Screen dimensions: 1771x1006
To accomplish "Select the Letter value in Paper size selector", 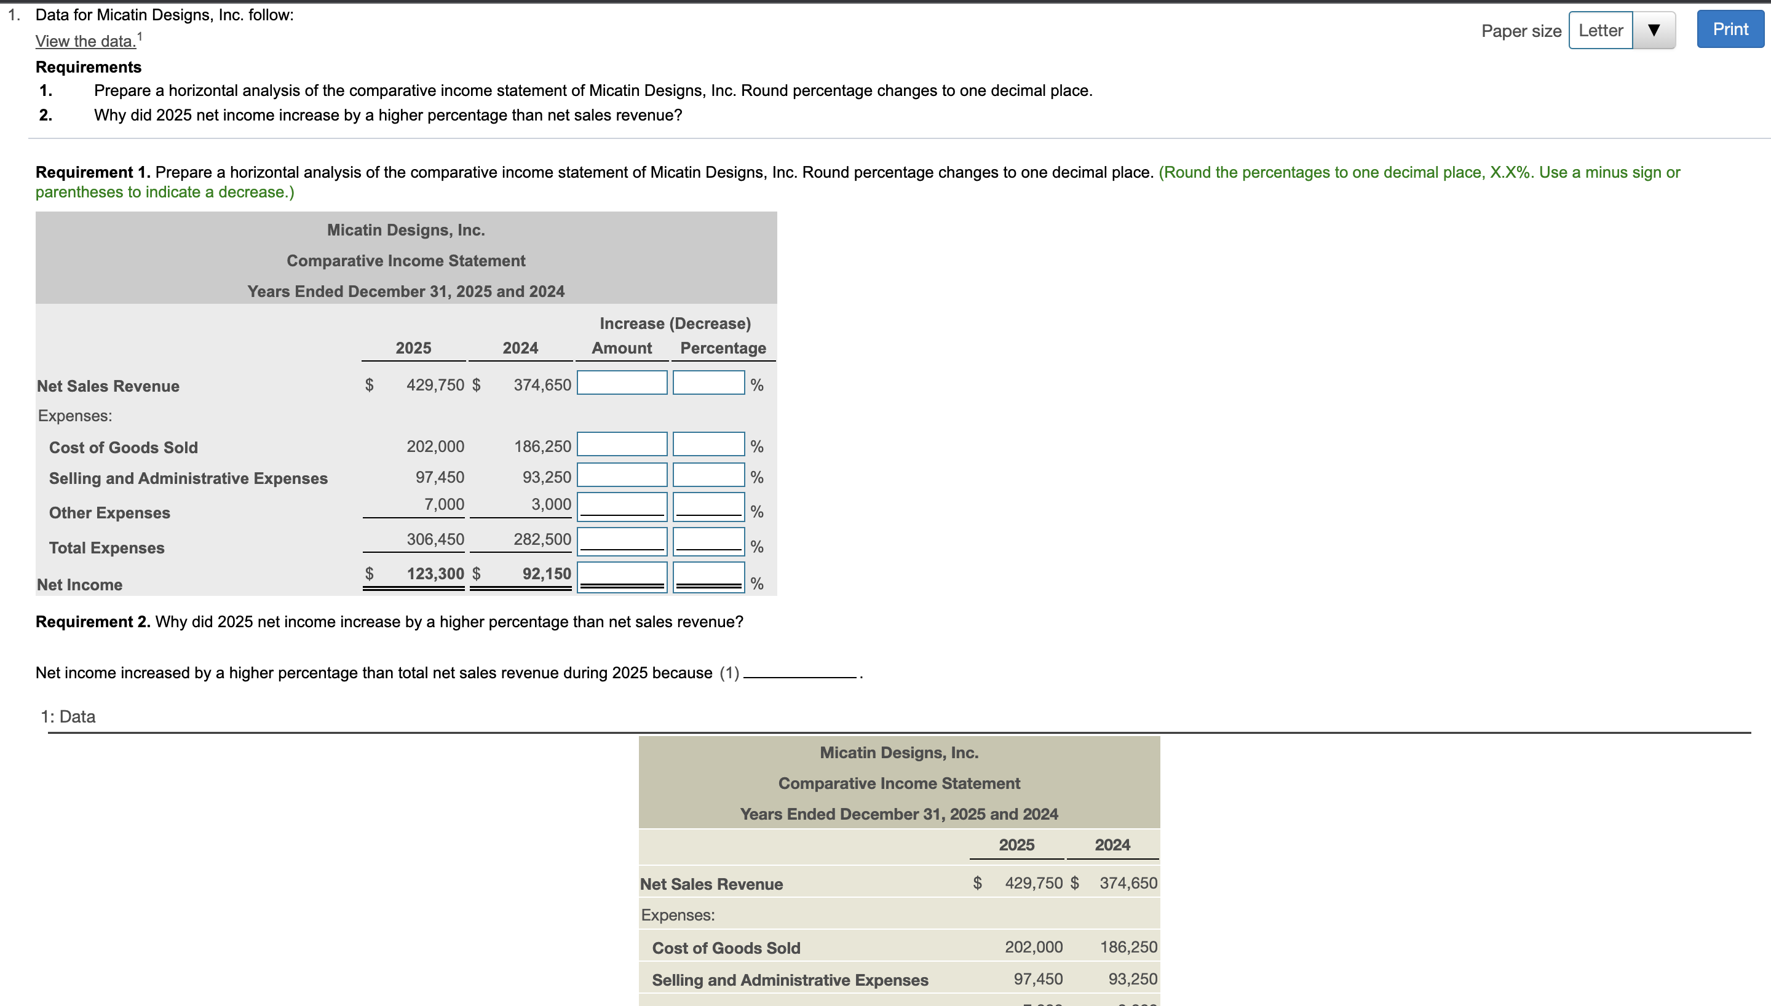I will pos(1599,30).
